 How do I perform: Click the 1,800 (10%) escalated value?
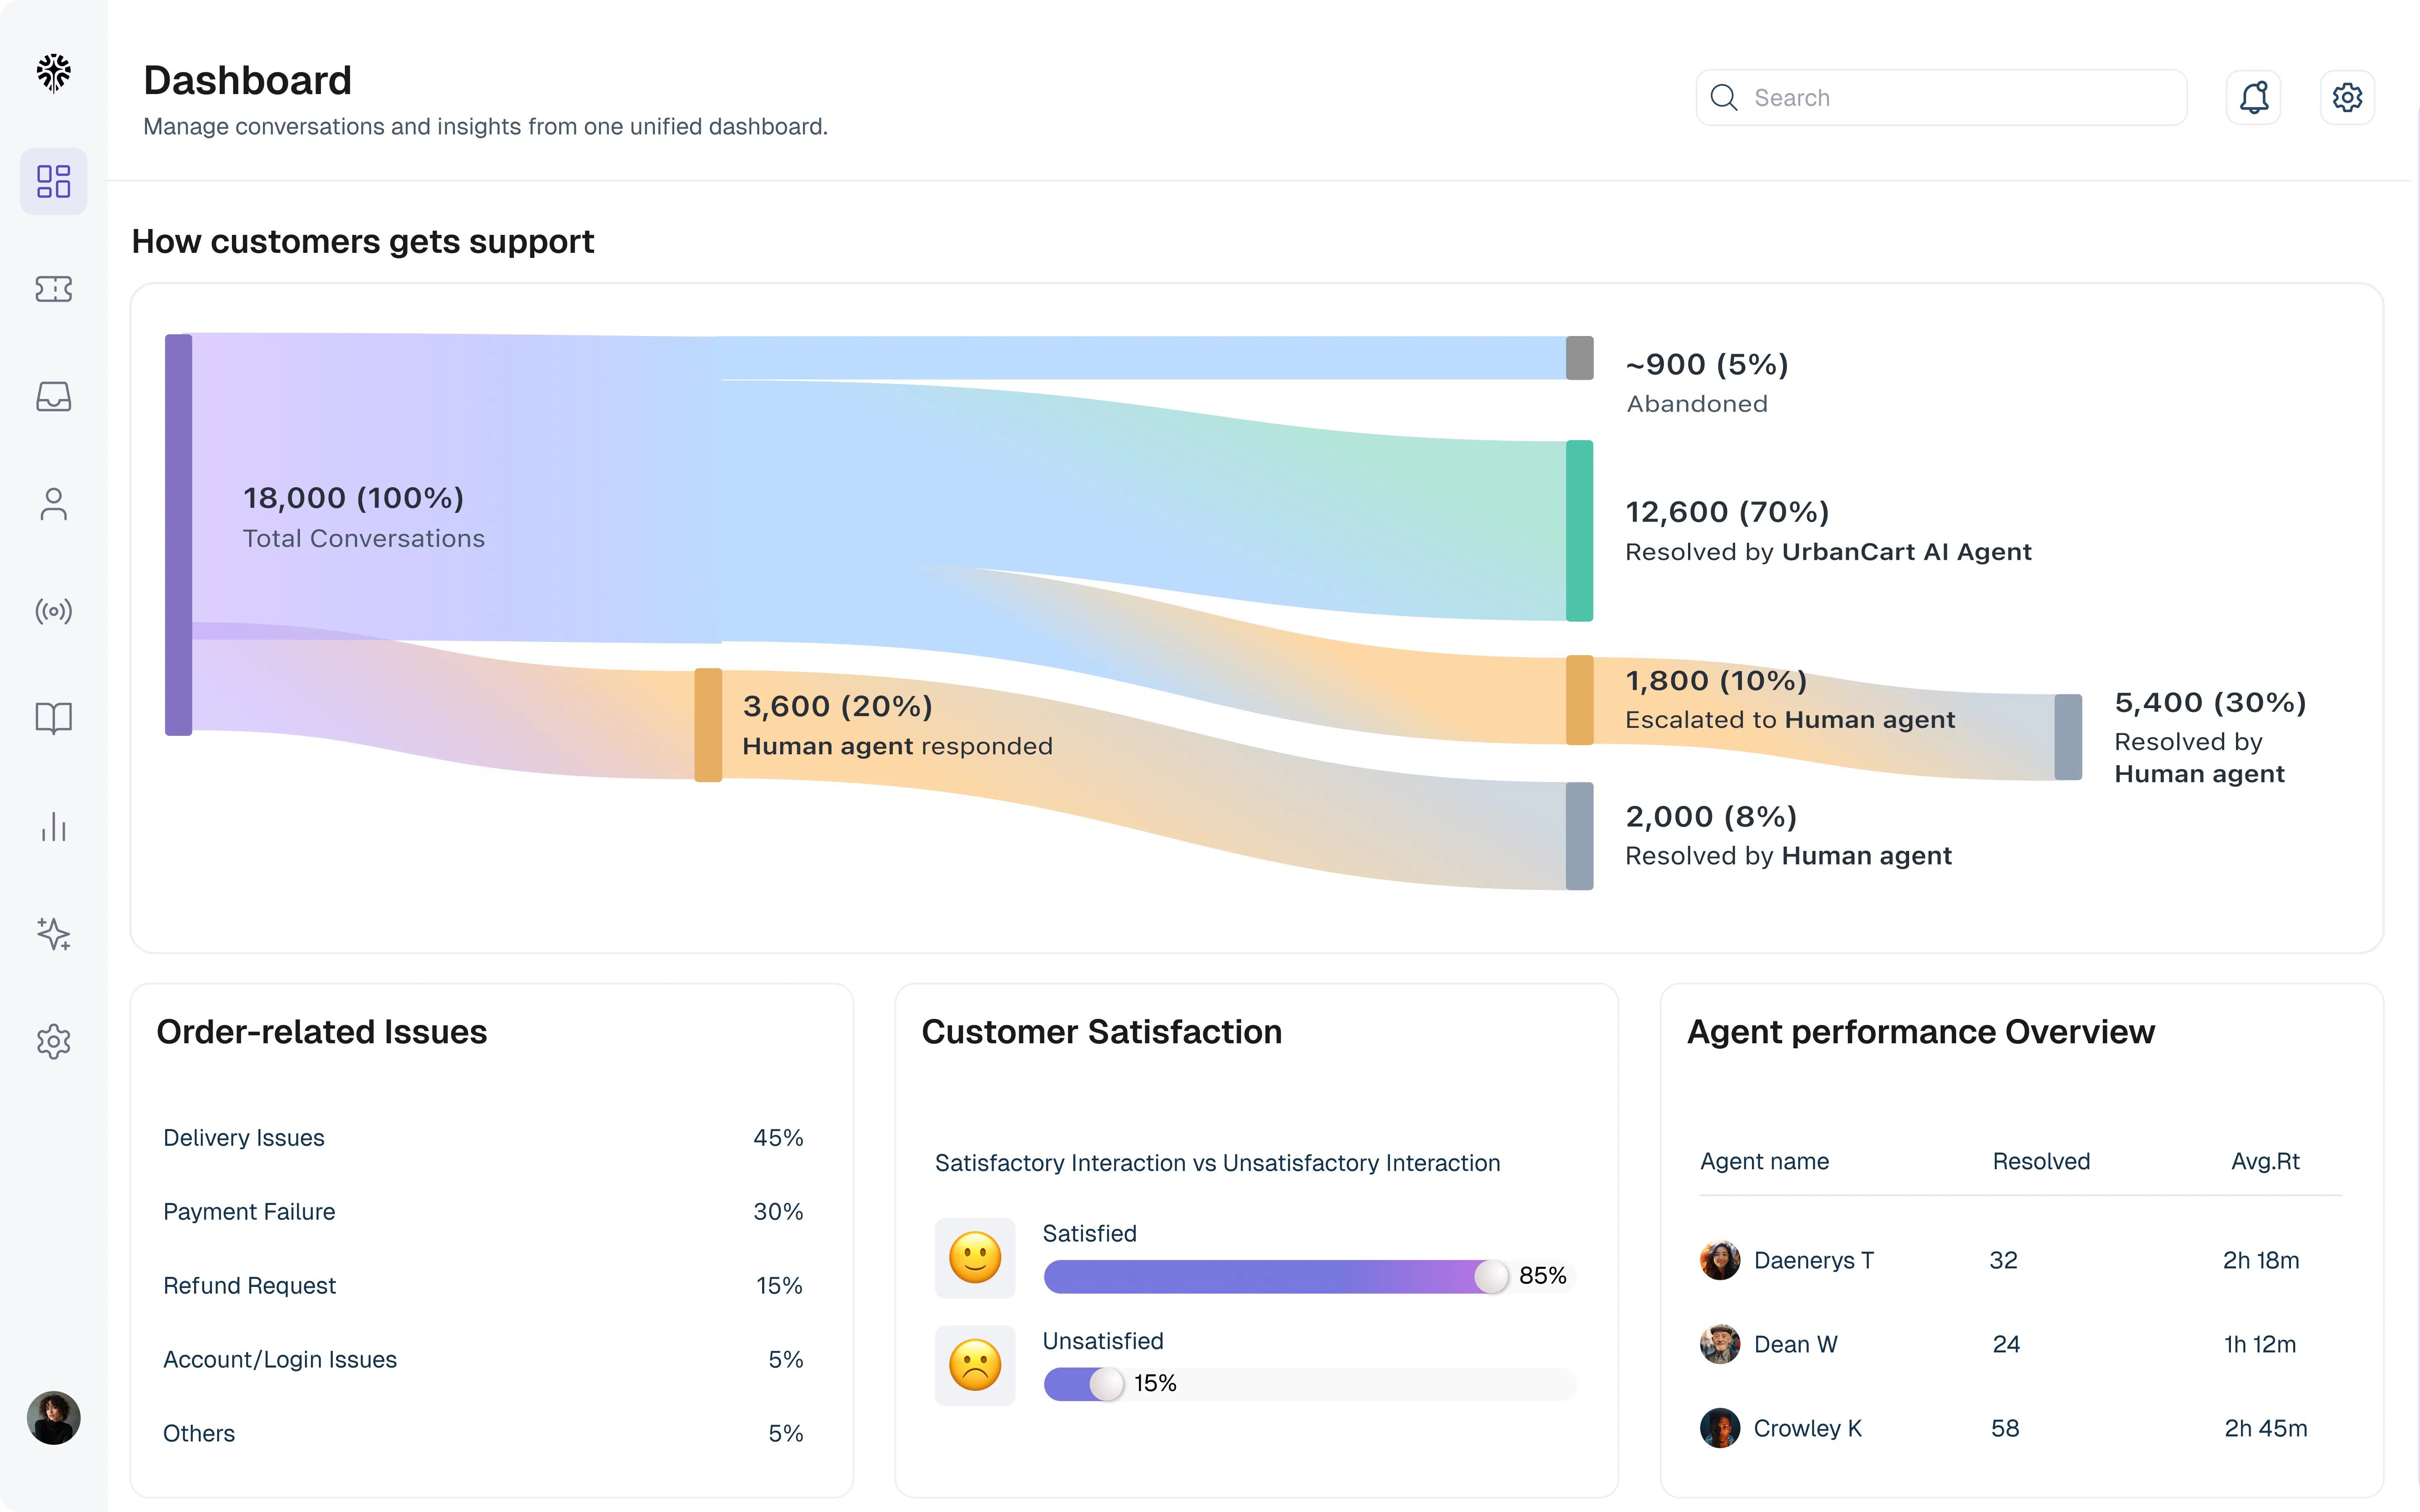tap(1716, 680)
